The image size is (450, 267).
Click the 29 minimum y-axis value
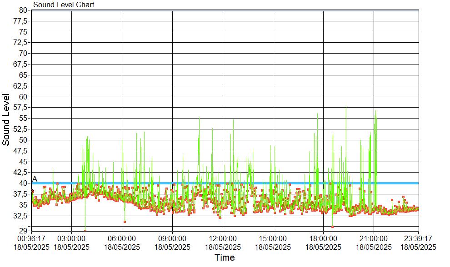(x=23, y=231)
